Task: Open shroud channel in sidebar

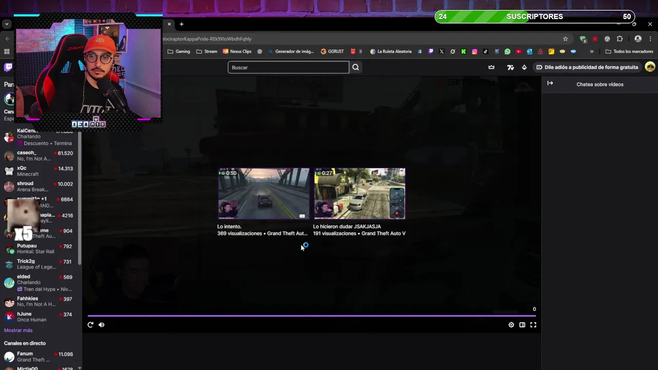Action: [40, 187]
